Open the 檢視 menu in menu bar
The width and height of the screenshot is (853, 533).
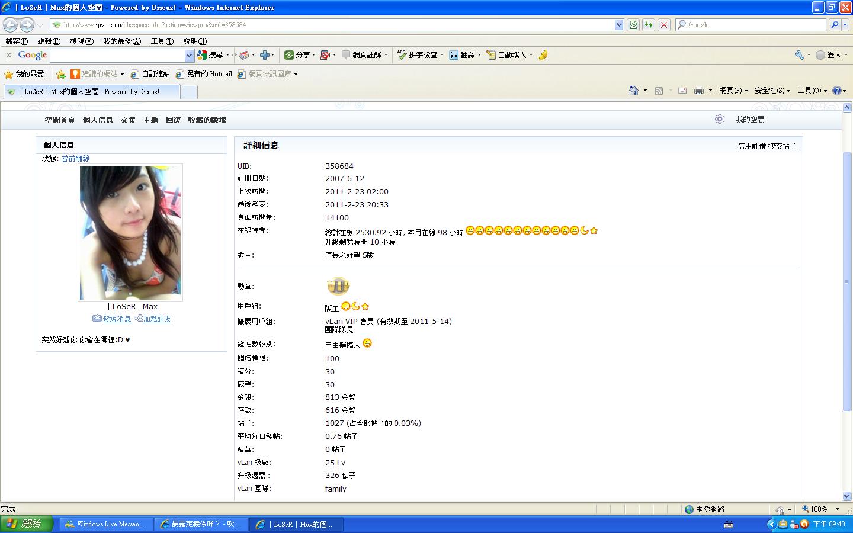[81, 41]
